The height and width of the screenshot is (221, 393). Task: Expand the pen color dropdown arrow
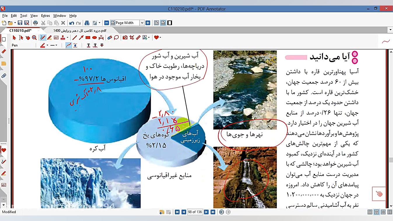pos(47,45)
